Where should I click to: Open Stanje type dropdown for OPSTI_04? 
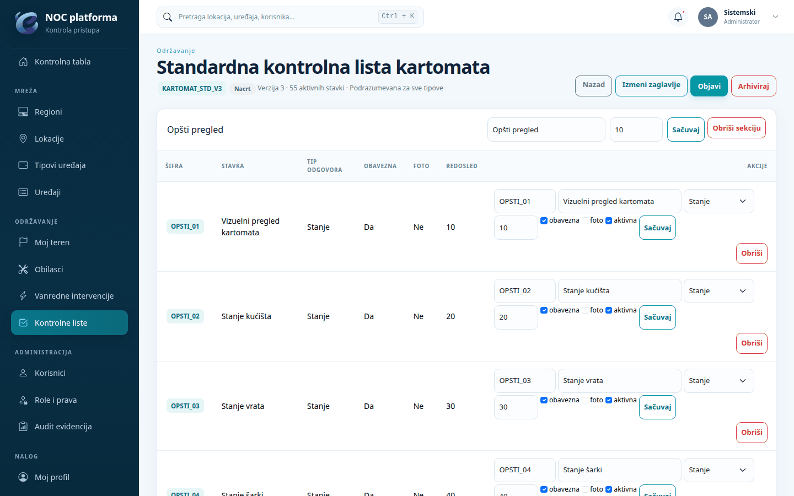tap(718, 470)
